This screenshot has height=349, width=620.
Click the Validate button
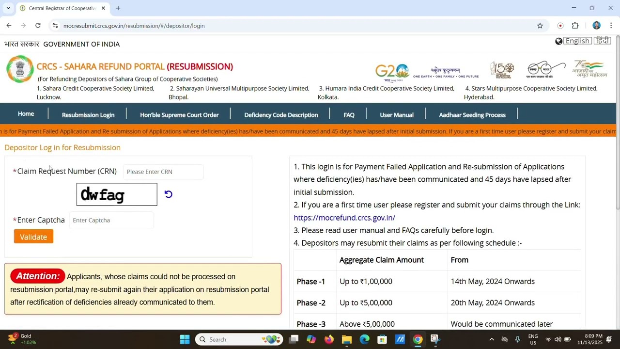point(33,237)
